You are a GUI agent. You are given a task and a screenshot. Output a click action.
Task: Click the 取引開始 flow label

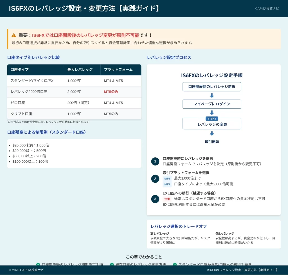(212, 142)
